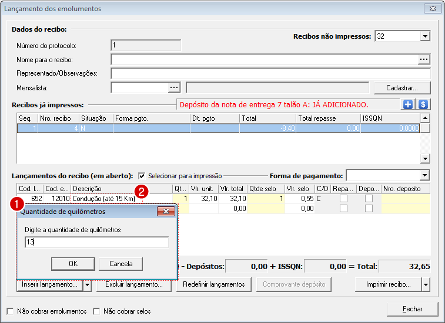Click the Vlr. selo column header
445x323 pixels.
(300, 189)
